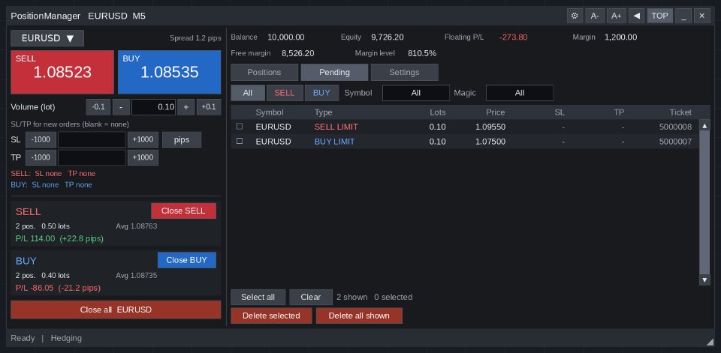
Task: Open settings via the gear icon
Action: 575,16
